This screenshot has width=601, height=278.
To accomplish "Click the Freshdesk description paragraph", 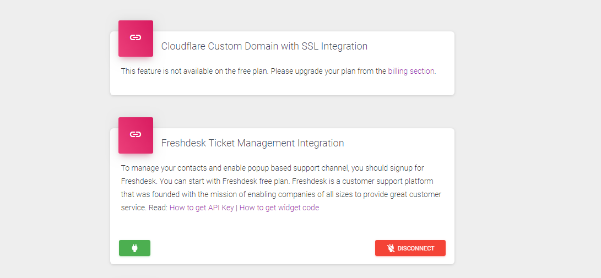I will point(281,188).
